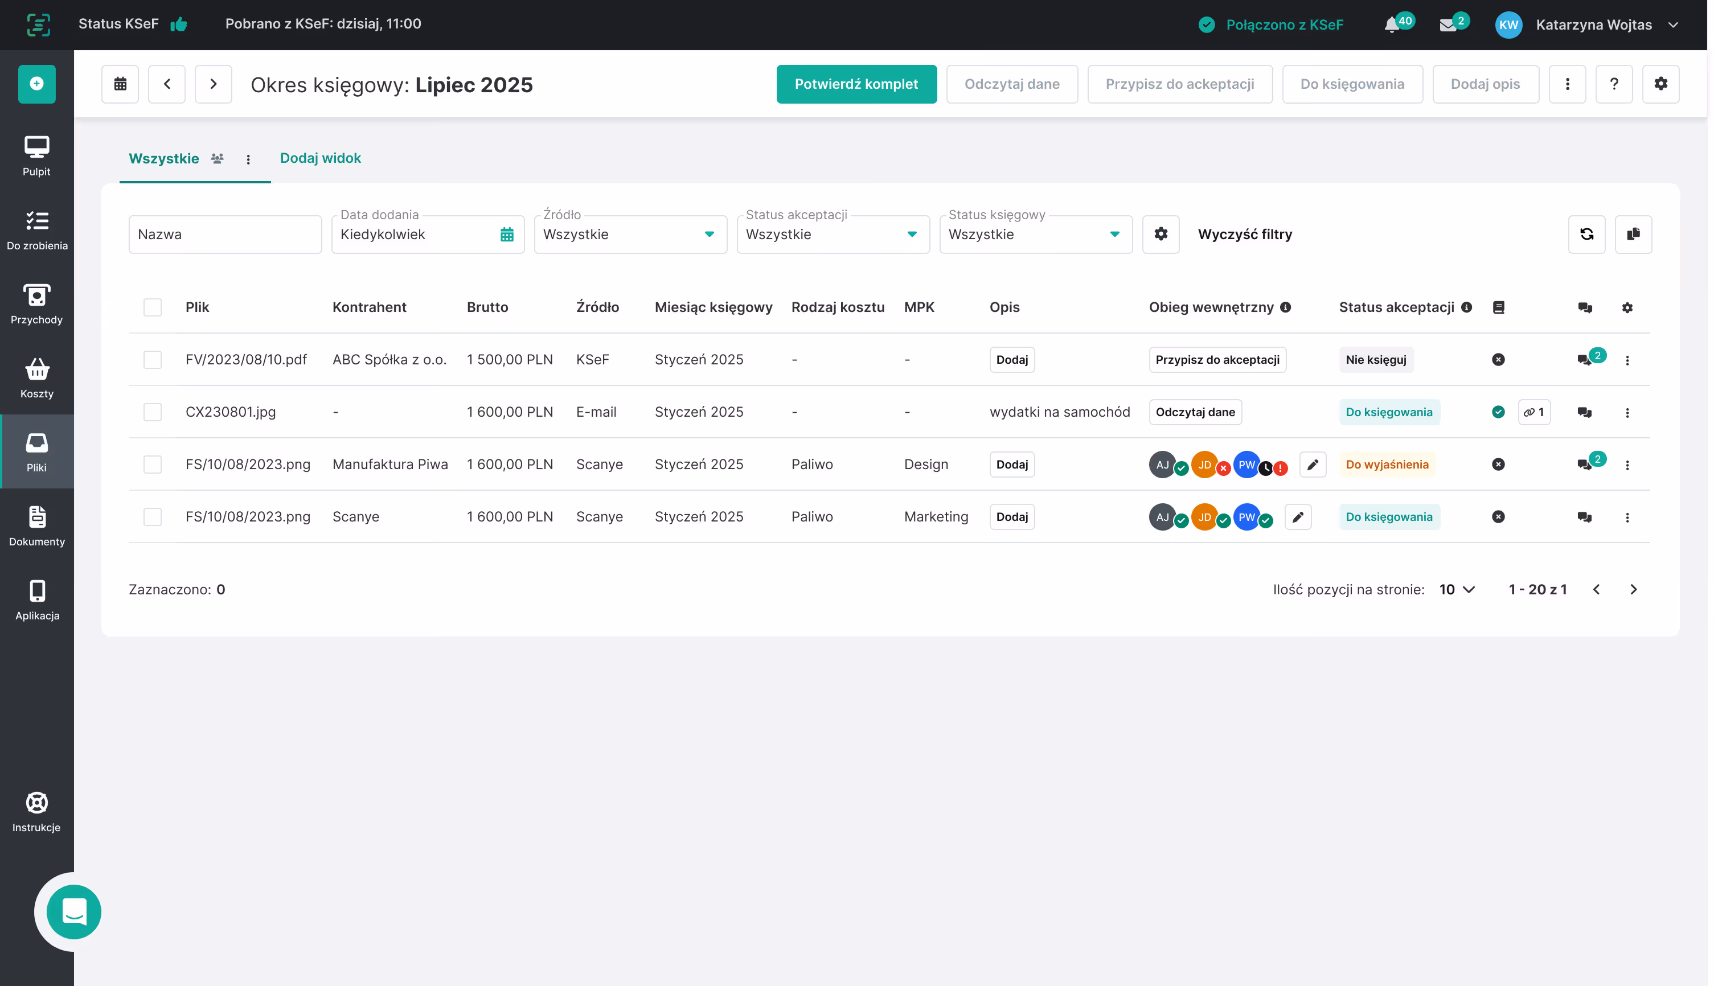Open linked items badge for CX230801.jpg
The height and width of the screenshot is (986, 1714).
[x=1534, y=412]
